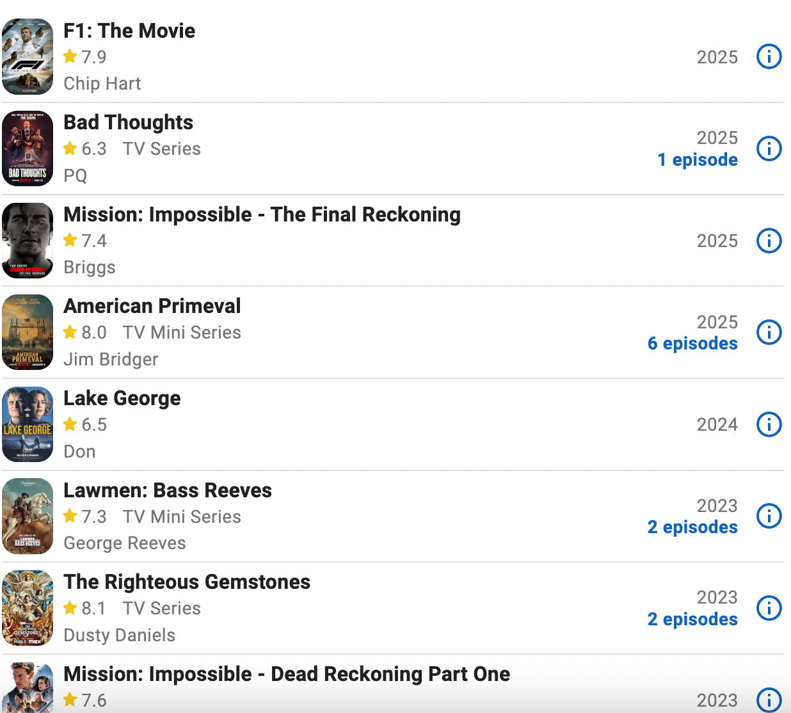Open The Righteous Gemstones poster thumbnail
This screenshot has height=713, width=791.
tap(28, 608)
